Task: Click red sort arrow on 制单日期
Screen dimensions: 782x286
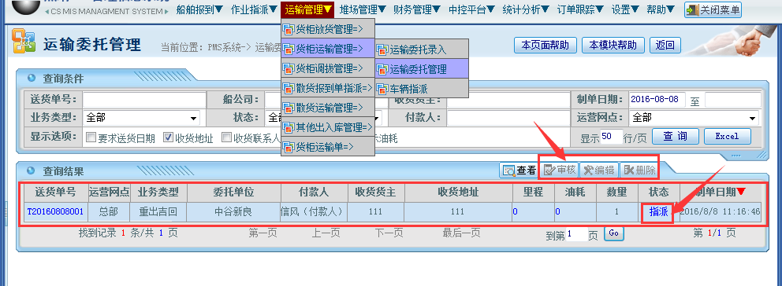Action: coord(741,192)
